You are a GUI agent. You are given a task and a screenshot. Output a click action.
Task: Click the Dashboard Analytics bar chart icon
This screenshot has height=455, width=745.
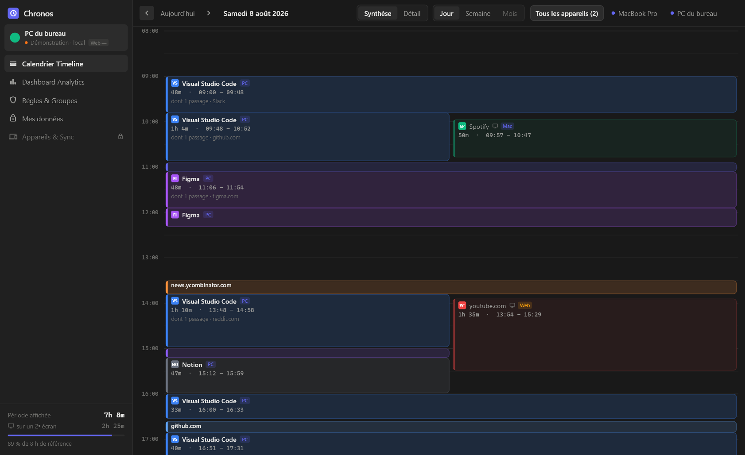point(13,82)
